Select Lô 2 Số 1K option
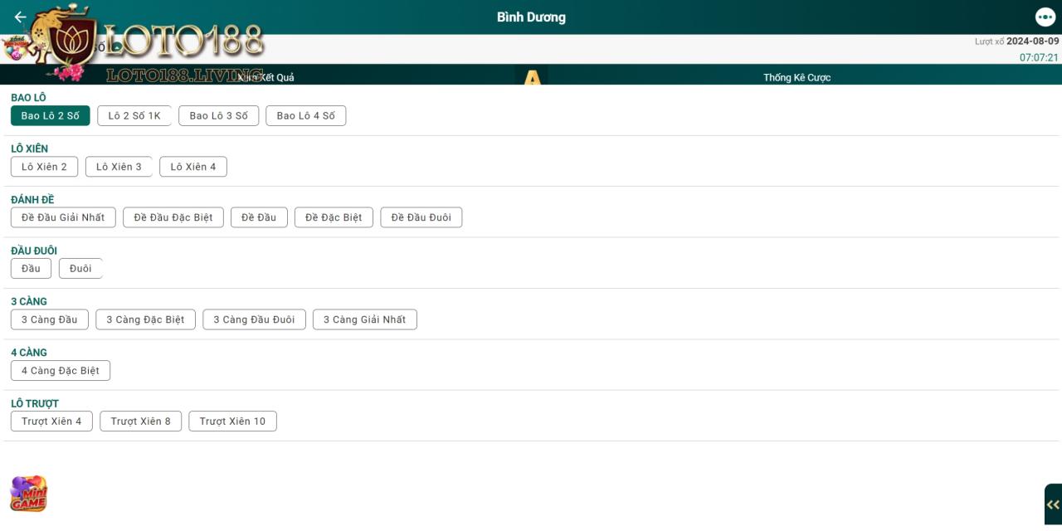 pyautogui.click(x=134, y=116)
